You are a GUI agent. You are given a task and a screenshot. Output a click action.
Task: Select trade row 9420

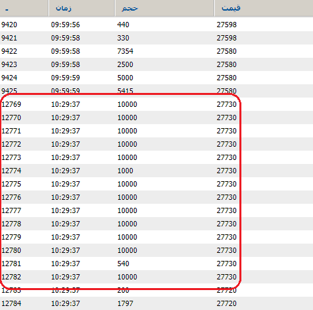coord(156,25)
